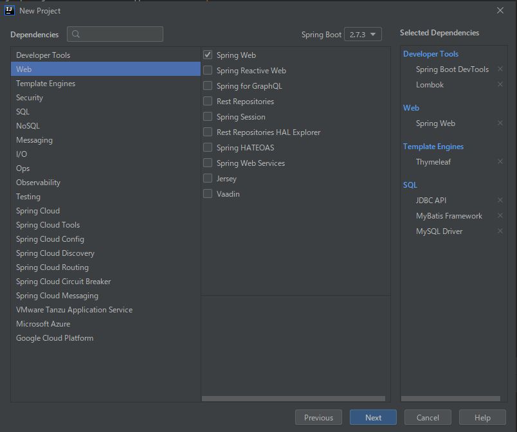This screenshot has width=517, height=432.
Task: Open Spring Cloud Circuit Breaker category
Action: pyautogui.click(x=105, y=282)
